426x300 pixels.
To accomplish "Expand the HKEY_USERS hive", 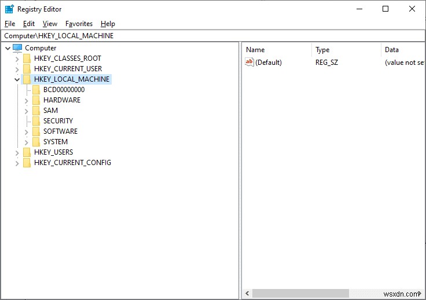I will (x=17, y=153).
